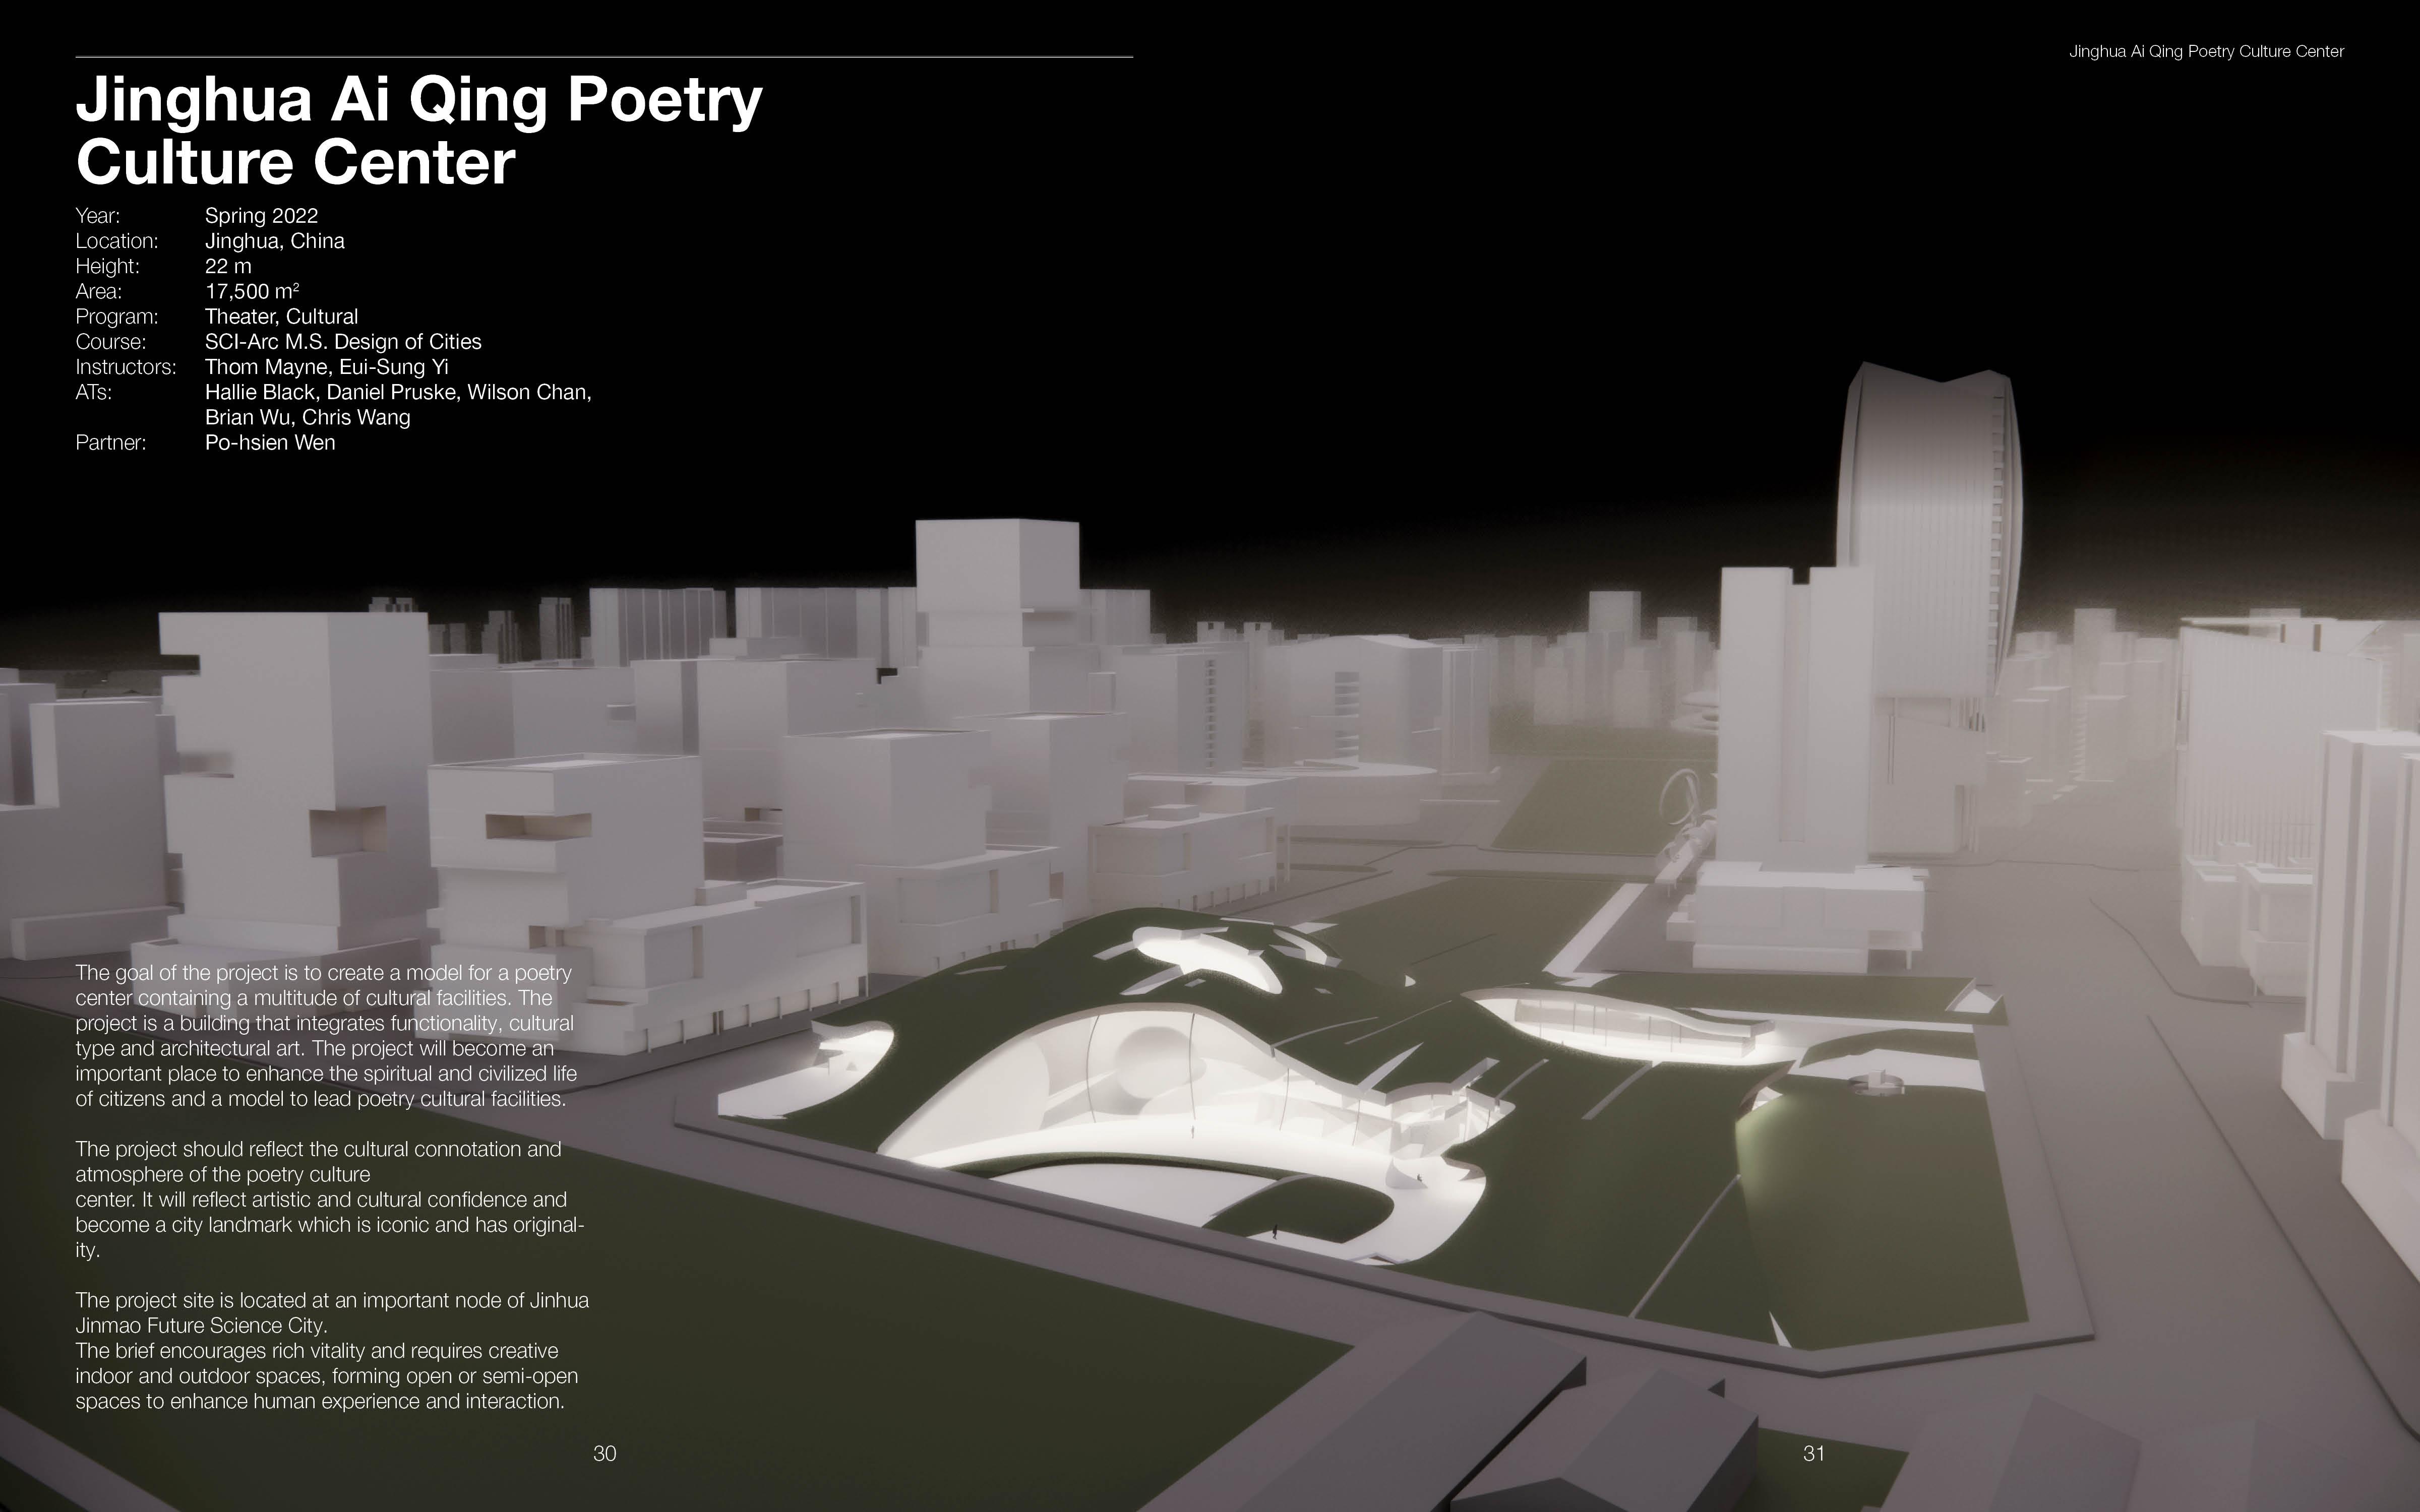The image size is (2420, 1512).
Task: Select the 'Spring 2022' year value
Action: coord(261,216)
